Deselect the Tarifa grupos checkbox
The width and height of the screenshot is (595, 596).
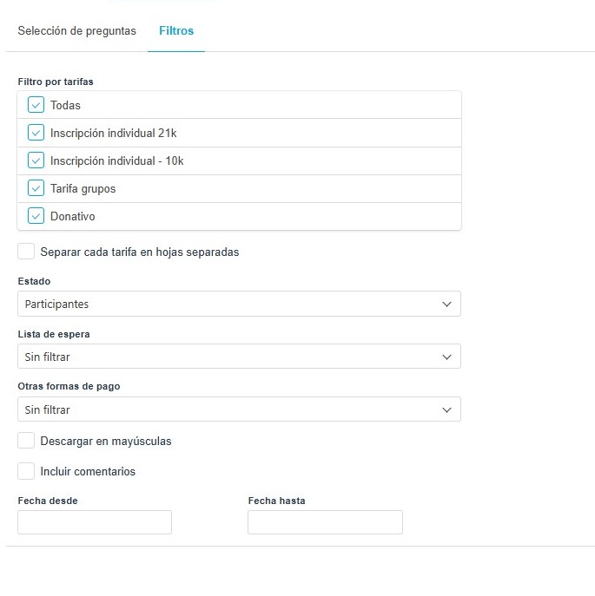point(36,188)
